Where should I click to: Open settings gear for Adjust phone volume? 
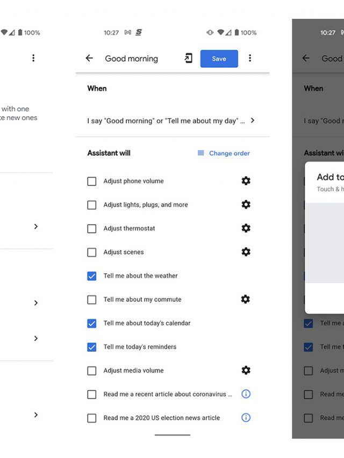(246, 181)
